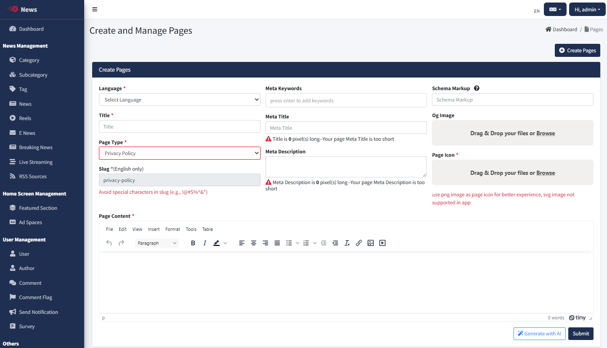Toggle the hamburger sidebar menu icon

(x=95, y=9)
